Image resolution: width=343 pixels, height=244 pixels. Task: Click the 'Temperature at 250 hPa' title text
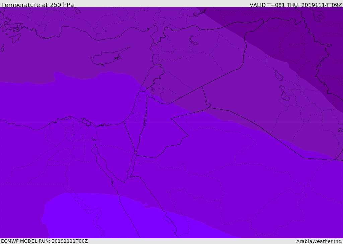click(38, 5)
